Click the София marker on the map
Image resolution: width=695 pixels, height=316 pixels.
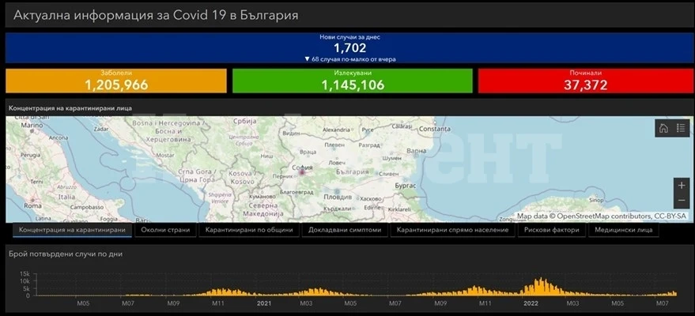[x=302, y=172]
